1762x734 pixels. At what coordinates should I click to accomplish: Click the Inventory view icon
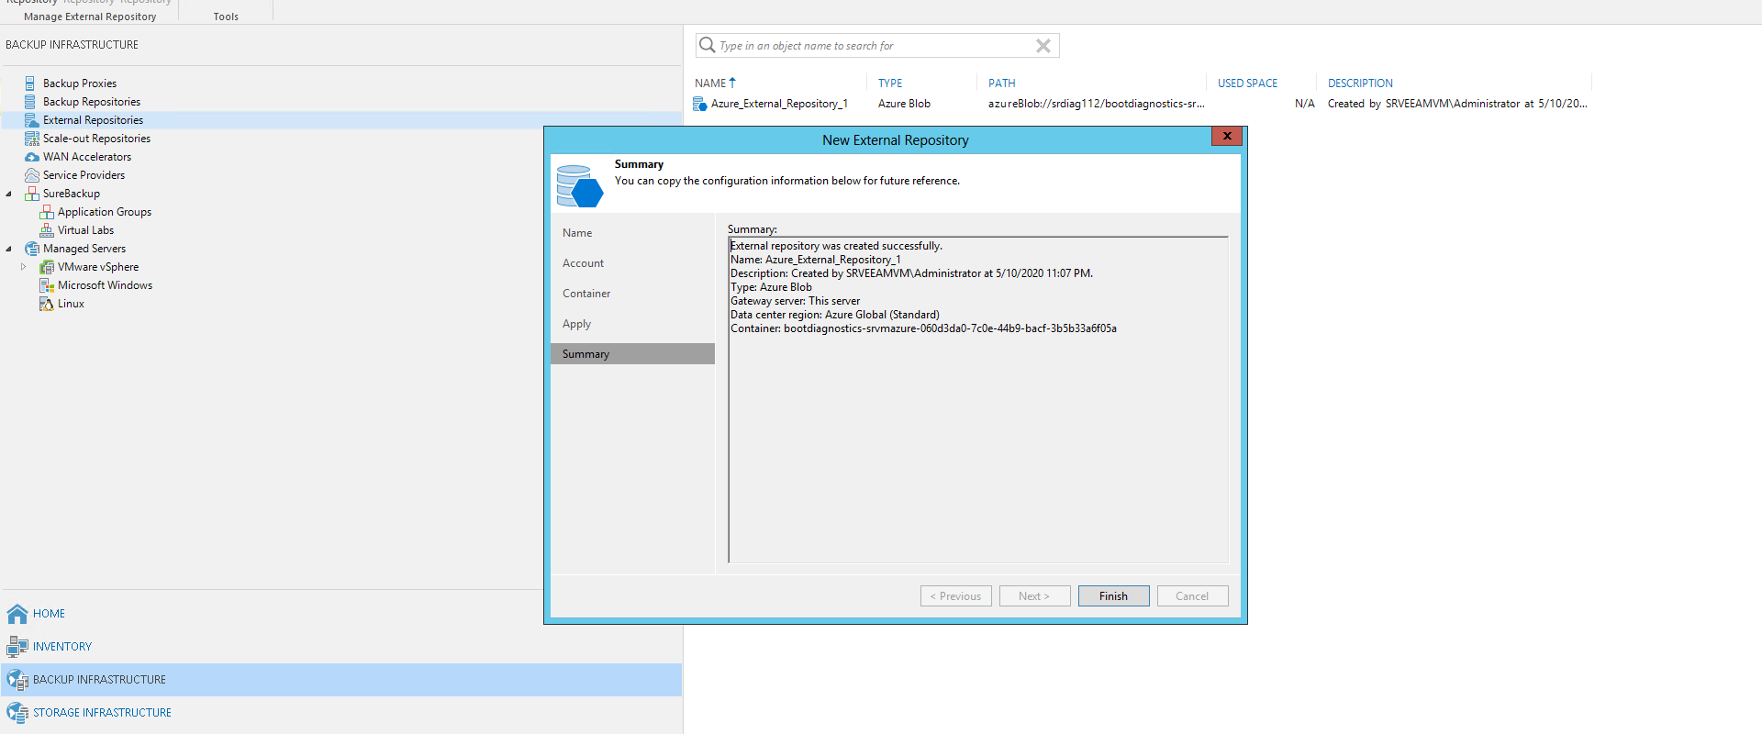click(x=17, y=647)
